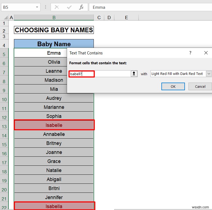The image size is (212, 210).
Task: Expand the format style dropdown arrow
Action: pos(209,74)
